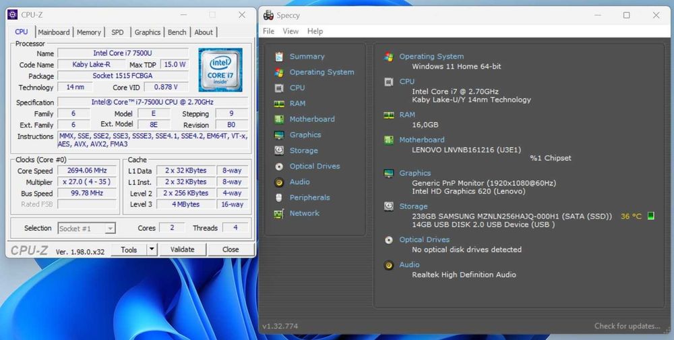Viewport: 674px width, 340px height.
Task: Click the green temperature indicator next to 36 °C
Action: tap(651, 216)
